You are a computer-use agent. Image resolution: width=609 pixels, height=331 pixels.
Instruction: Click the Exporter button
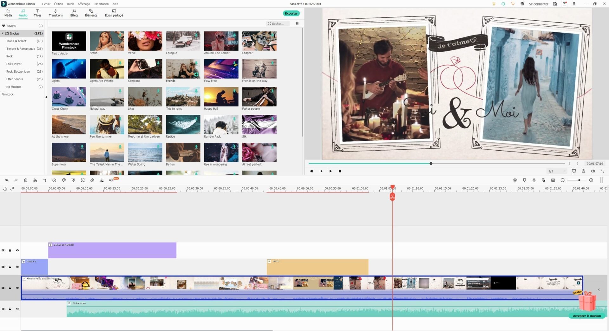(291, 13)
